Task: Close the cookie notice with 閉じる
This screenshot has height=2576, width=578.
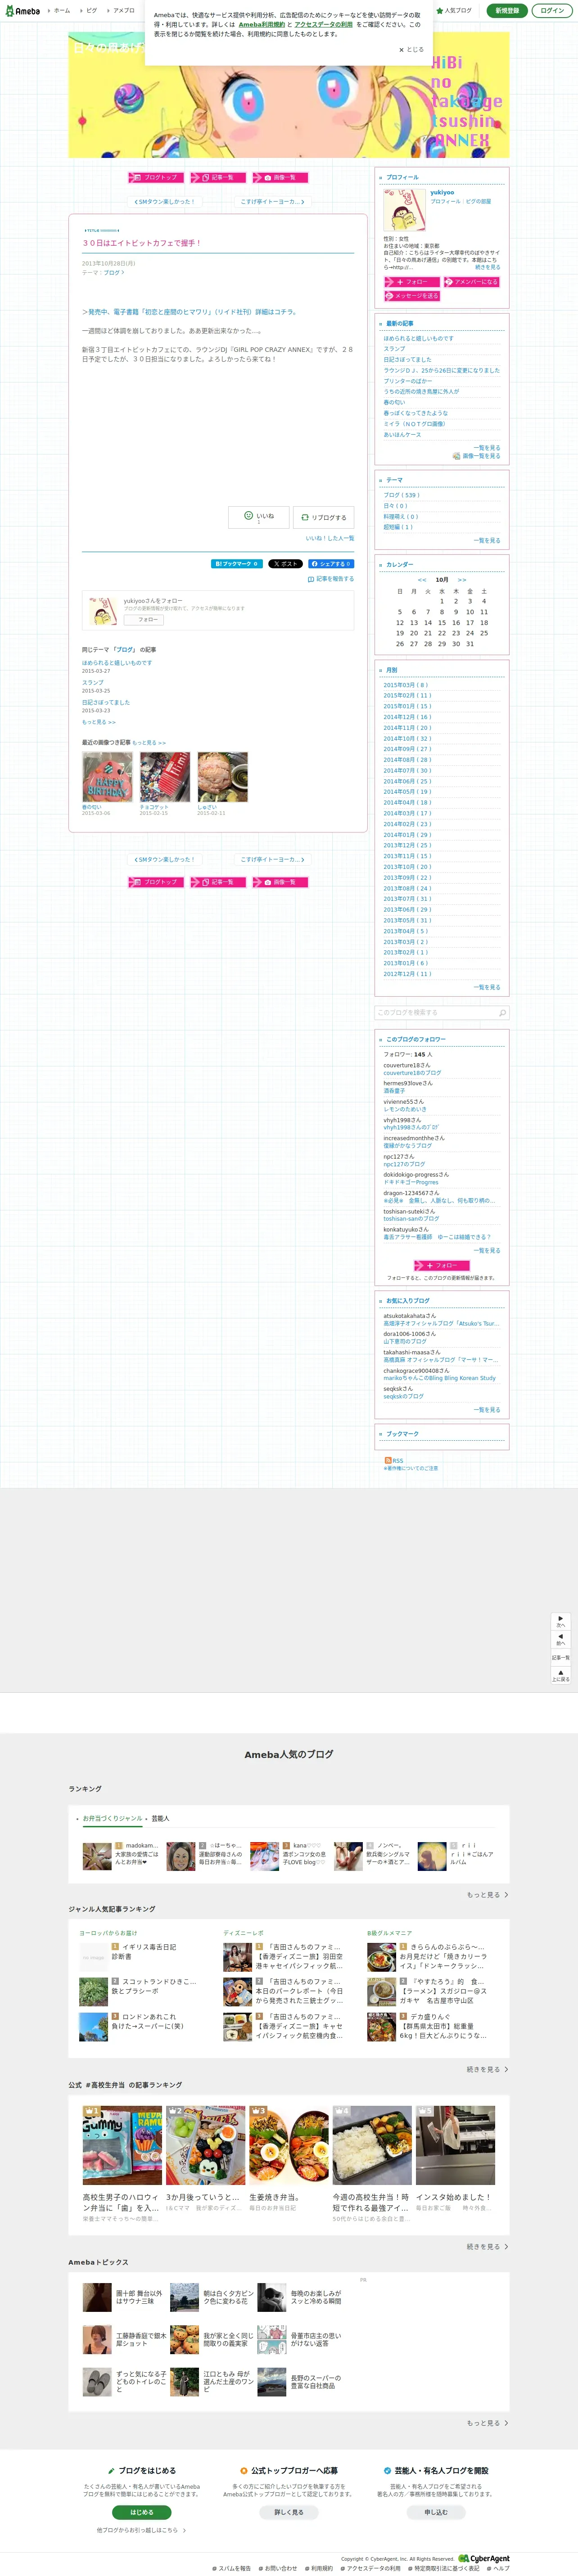Action: (411, 49)
